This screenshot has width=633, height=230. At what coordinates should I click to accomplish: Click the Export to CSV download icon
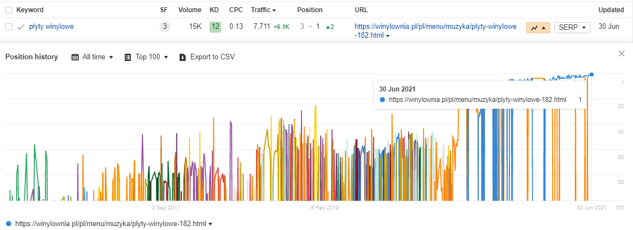pos(182,57)
